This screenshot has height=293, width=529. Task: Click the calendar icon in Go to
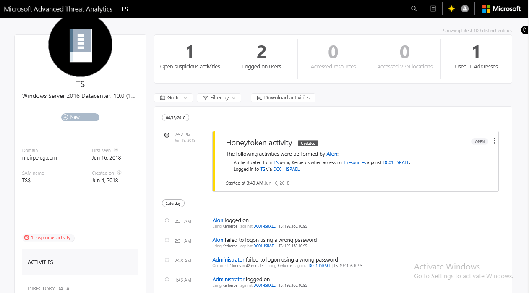point(162,98)
